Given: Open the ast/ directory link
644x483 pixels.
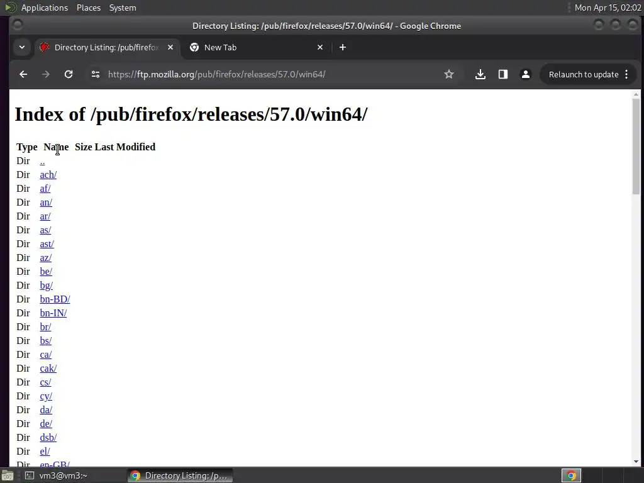Looking at the screenshot, I should (47, 244).
